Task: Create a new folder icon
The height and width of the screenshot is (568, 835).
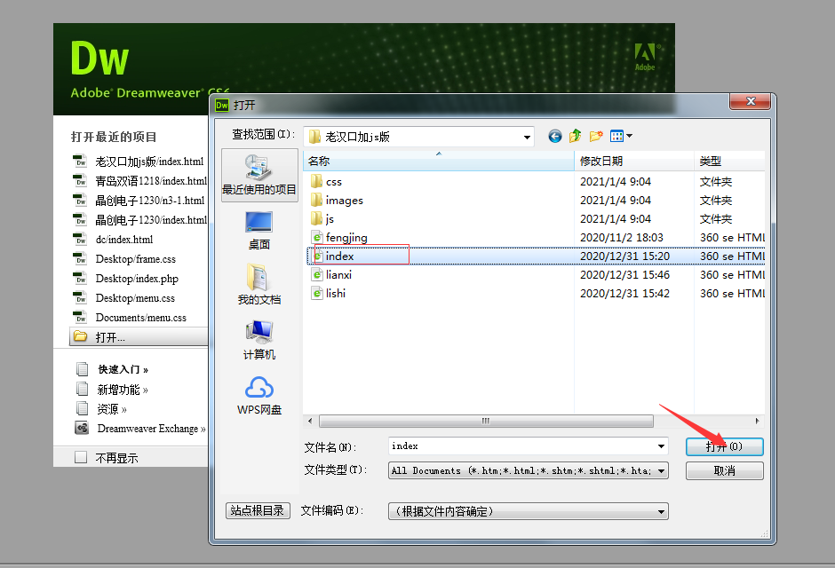Action: click(596, 136)
